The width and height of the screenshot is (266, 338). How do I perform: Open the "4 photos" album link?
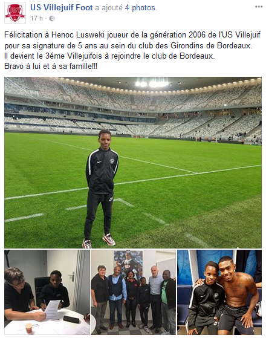click(x=140, y=8)
